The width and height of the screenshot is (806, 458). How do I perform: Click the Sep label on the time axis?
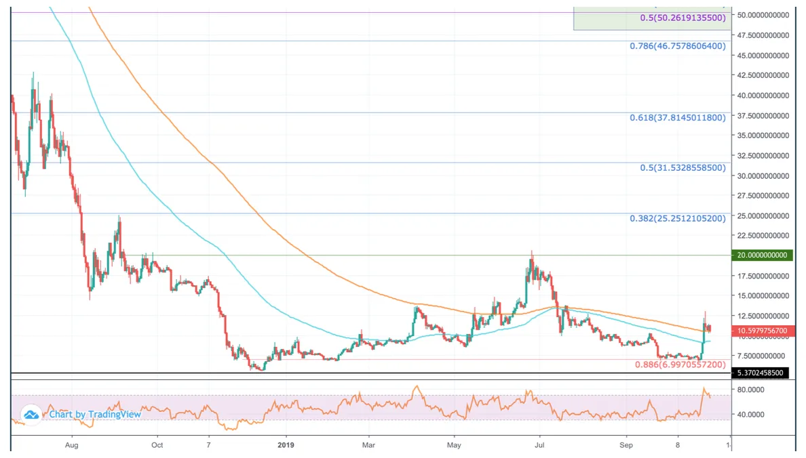click(626, 446)
